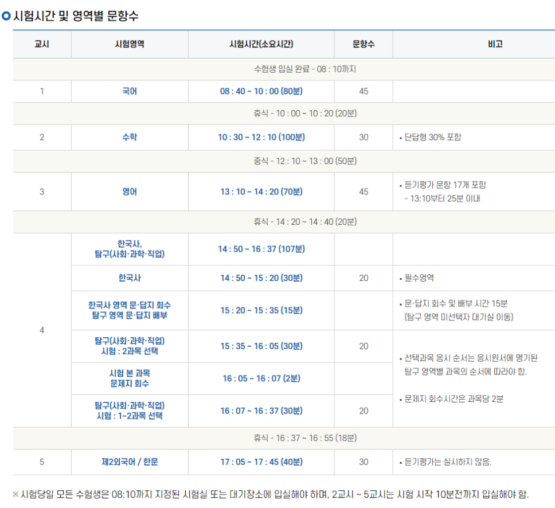Click the break row '휴식 - 14 : 20 ~ 14 : 40 (20분)'
Screen dimensions: 555x508
[x=284, y=222]
